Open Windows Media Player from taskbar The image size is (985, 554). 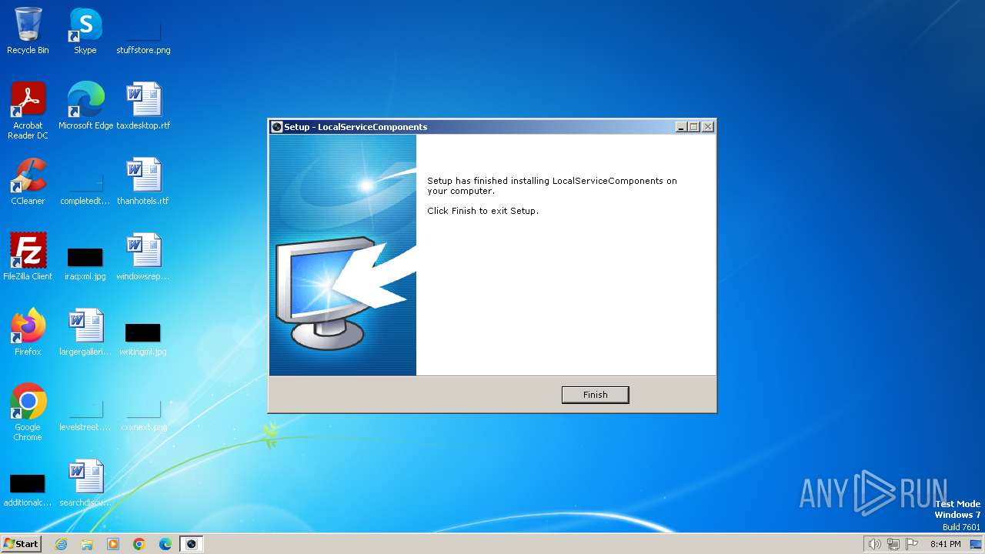coord(113,544)
